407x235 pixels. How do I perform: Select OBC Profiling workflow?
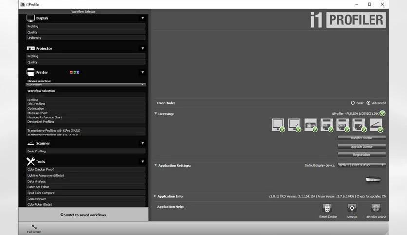[86, 104]
